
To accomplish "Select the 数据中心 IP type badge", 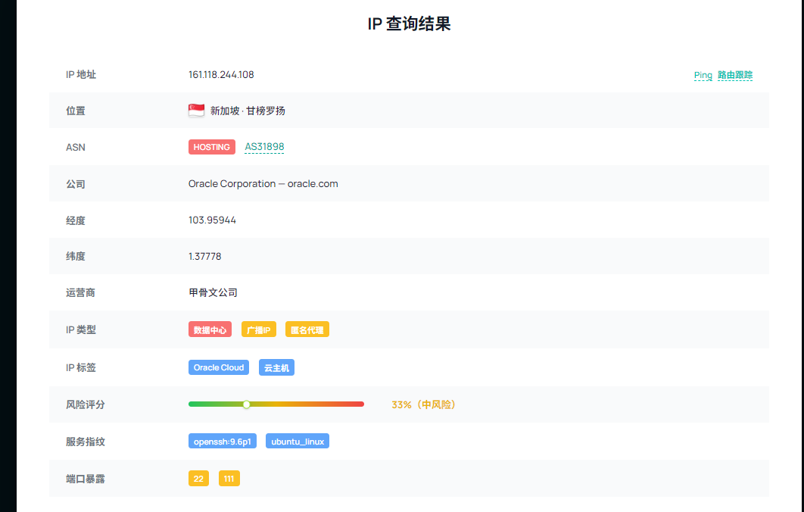I will click(210, 329).
